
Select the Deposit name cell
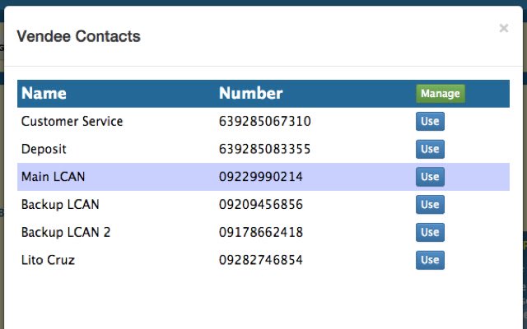44,149
